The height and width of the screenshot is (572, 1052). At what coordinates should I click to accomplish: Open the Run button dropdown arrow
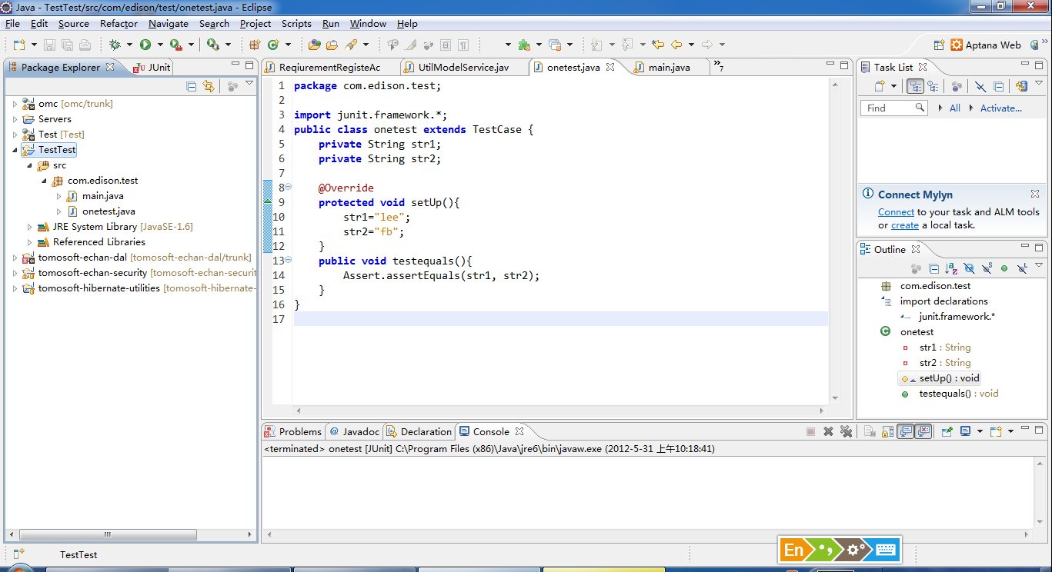pyautogui.click(x=159, y=45)
